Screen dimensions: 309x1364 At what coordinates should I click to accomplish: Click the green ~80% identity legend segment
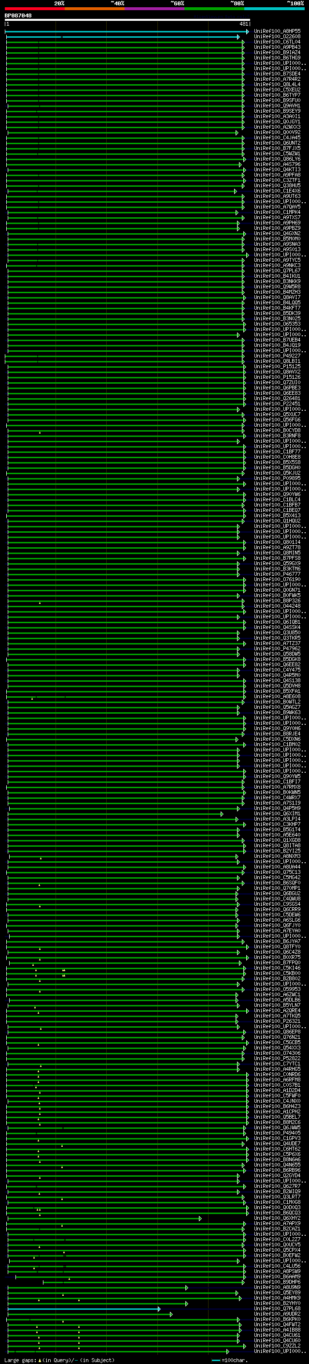pyautogui.click(x=214, y=9)
